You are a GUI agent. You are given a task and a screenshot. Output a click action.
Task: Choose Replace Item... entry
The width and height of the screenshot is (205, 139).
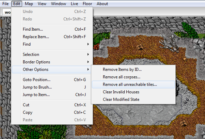click(x=52, y=37)
